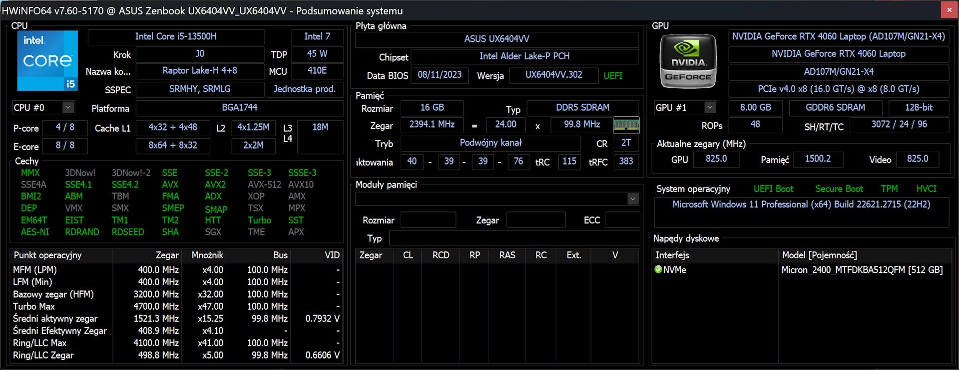Click the BGA1744 platform field
Viewport: 959px width, 370px height.
coord(240,108)
